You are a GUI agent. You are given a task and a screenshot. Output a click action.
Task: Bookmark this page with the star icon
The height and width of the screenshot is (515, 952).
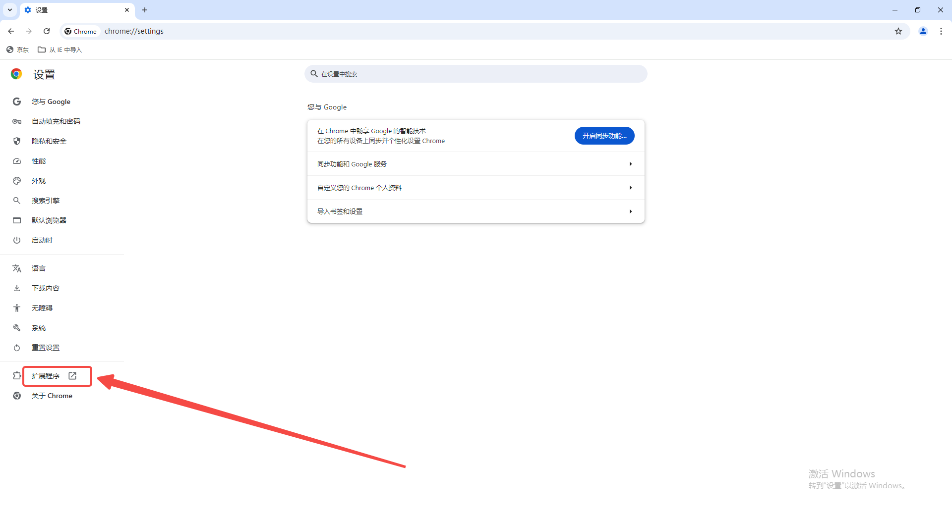pyautogui.click(x=898, y=31)
